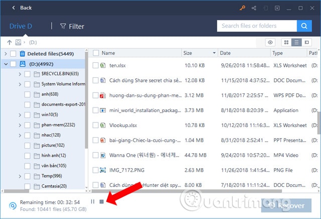Open the share icon in title bar
321x219 pixels.
pos(254,8)
